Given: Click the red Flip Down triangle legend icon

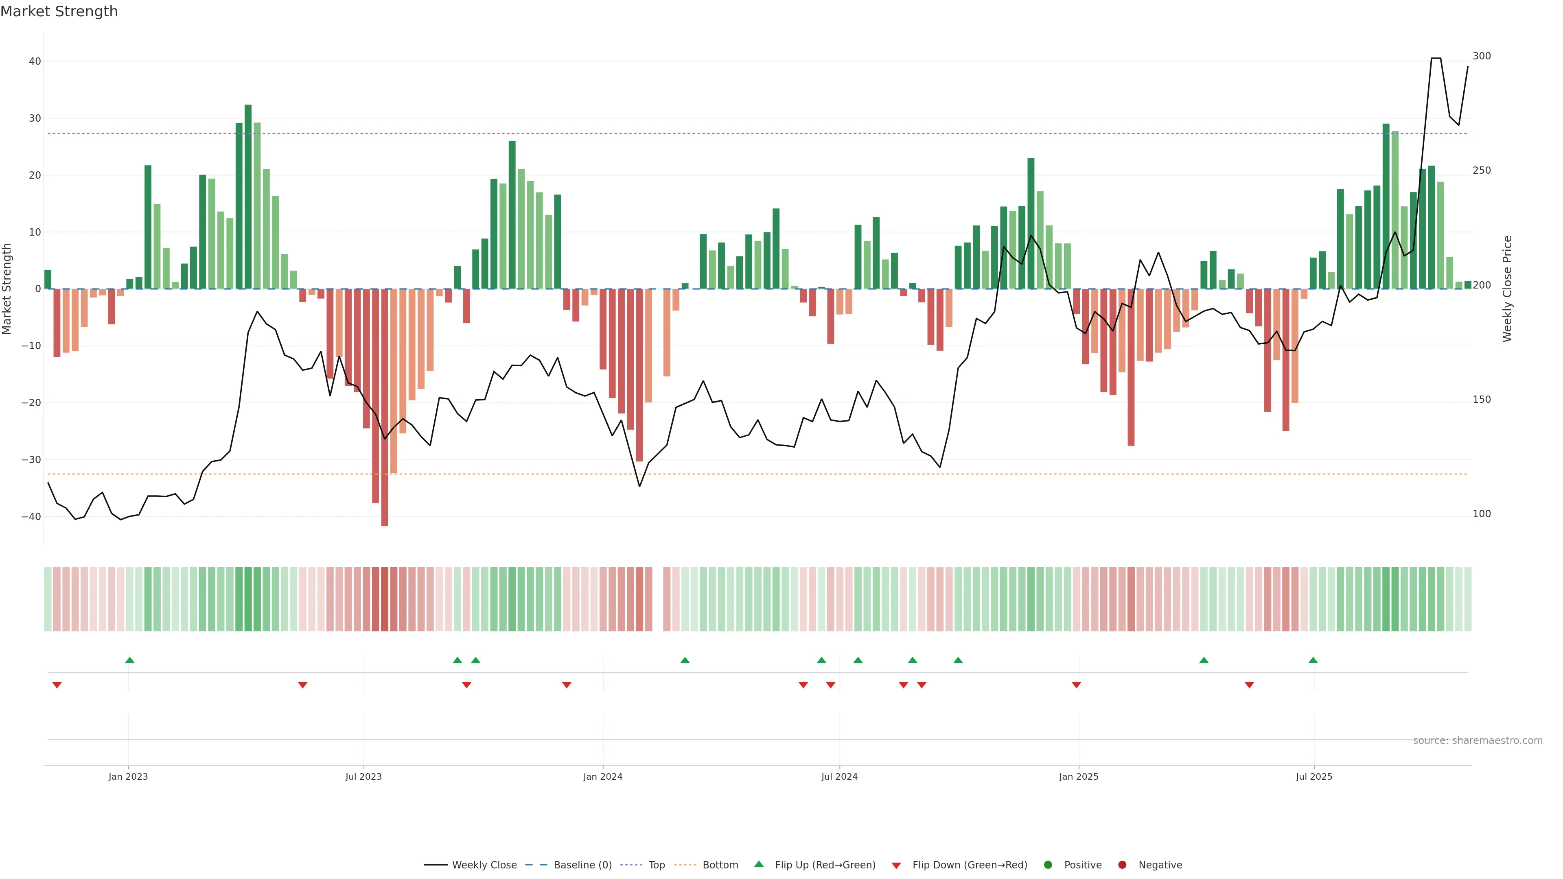Looking at the screenshot, I should [x=896, y=865].
